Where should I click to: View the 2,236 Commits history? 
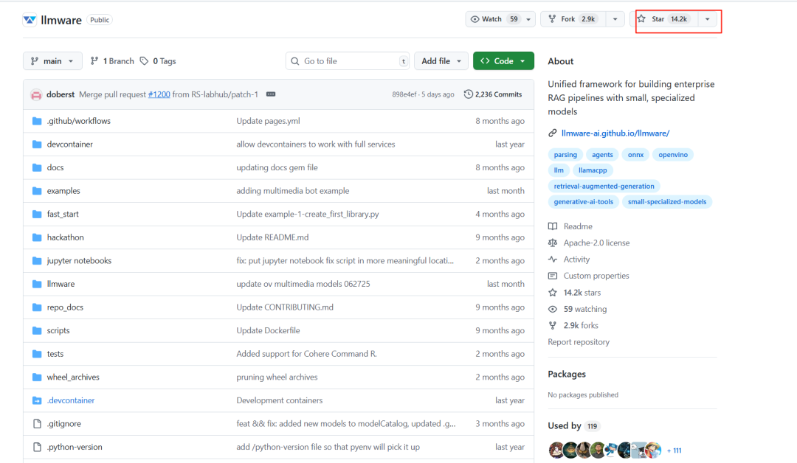(493, 94)
